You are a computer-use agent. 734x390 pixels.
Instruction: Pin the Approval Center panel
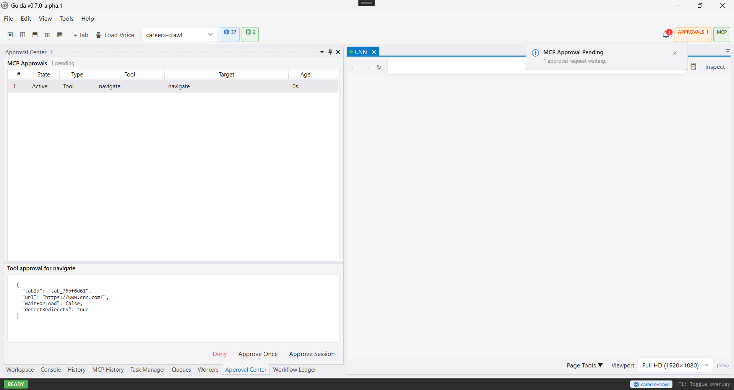(x=330, y=52)
